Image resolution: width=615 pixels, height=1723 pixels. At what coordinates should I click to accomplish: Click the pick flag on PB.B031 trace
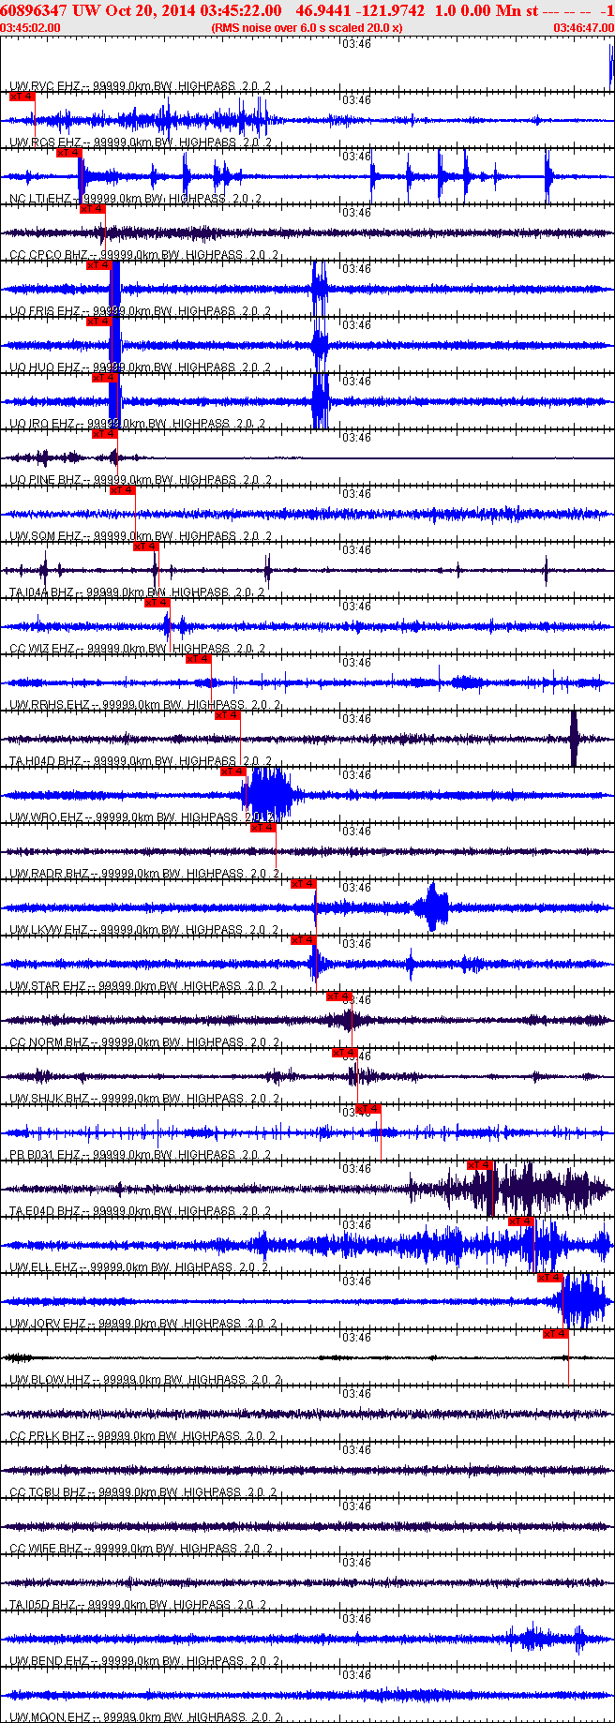point(368,1109)
